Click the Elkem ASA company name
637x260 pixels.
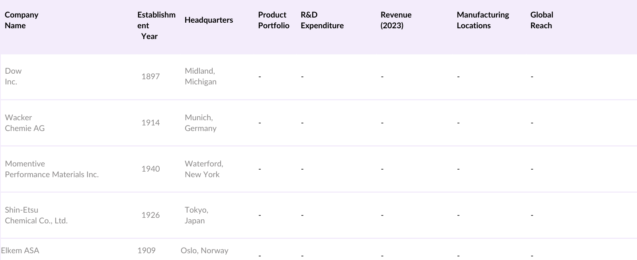click(x=20, y=250)
